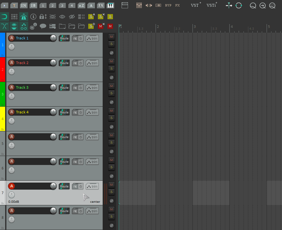282x230 pixels.
Task: Click the clapperboard icon
Action: coord(125,5)
